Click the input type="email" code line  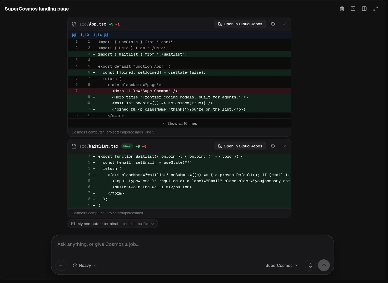179,181
